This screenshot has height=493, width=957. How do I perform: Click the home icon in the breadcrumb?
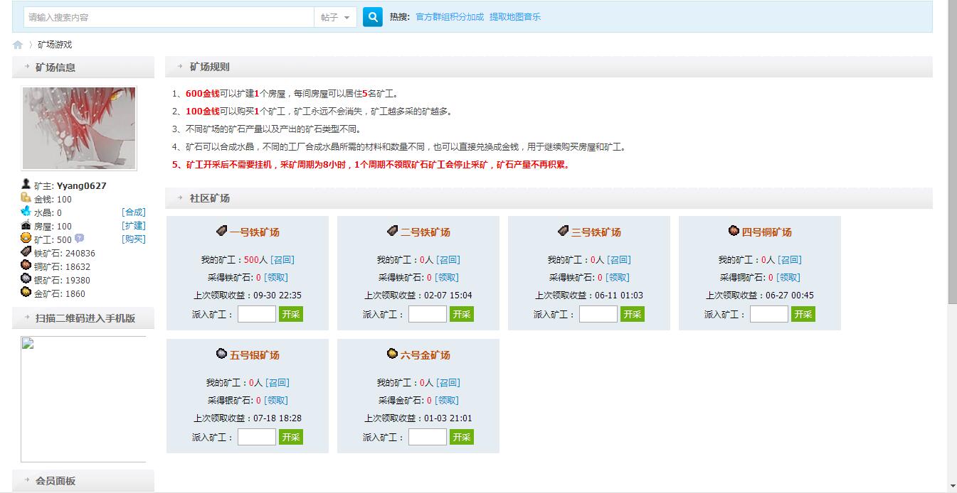pyautogui.click(x=16, y=44)
